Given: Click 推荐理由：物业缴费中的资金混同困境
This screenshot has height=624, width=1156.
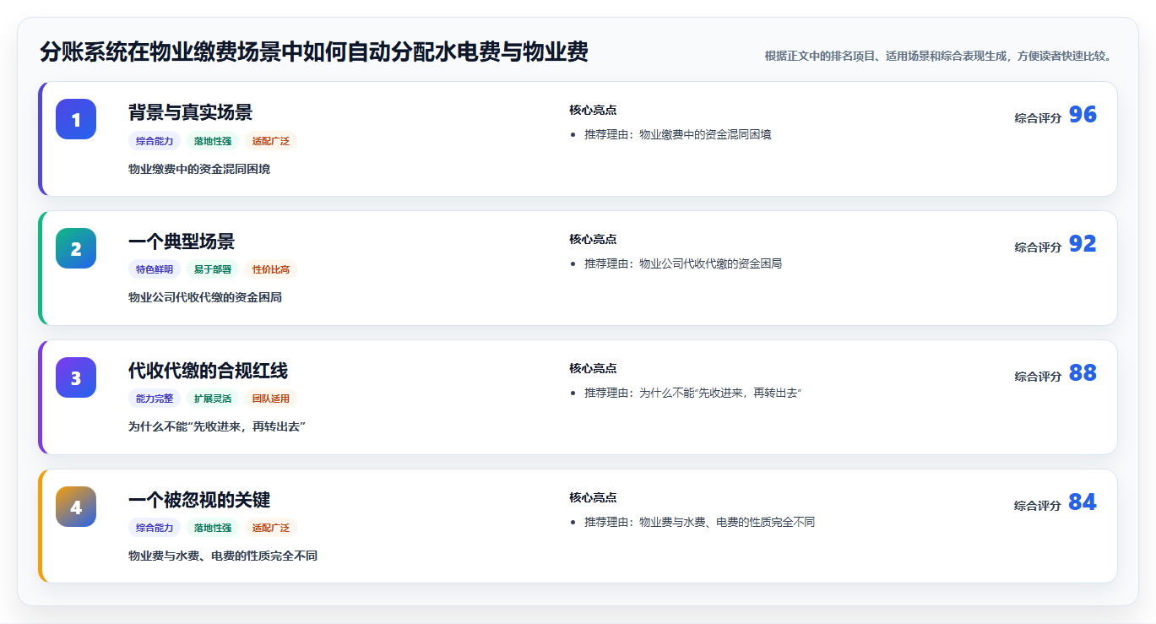Looking at the screenshot, I should (x=677, y=134).
